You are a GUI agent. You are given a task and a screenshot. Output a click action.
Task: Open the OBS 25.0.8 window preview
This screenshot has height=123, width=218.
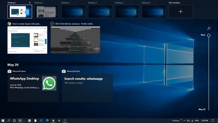tap(75, 40)
